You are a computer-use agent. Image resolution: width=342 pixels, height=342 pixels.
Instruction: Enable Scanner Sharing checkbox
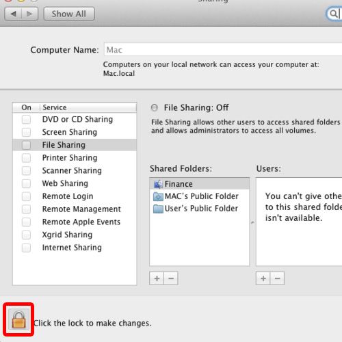26,170
